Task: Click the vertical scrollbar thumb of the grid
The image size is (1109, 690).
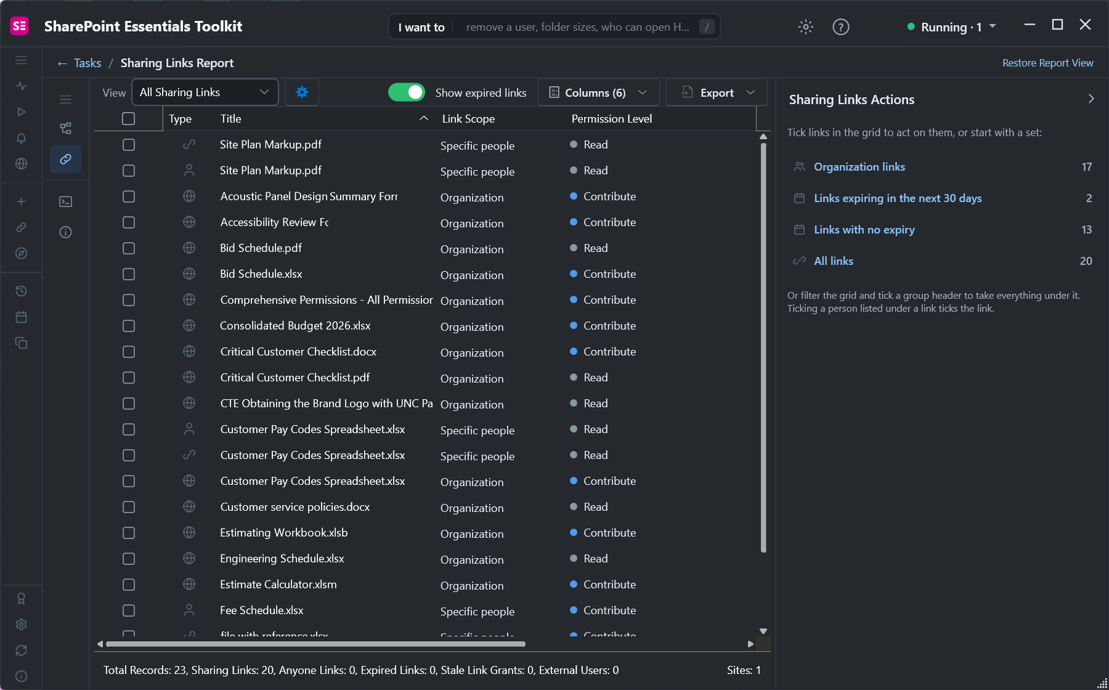Action: click(763, 348)
